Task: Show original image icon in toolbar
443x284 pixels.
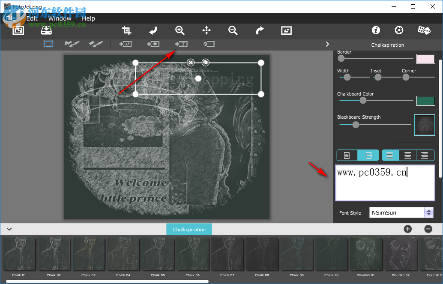Action: pos(286,30)
